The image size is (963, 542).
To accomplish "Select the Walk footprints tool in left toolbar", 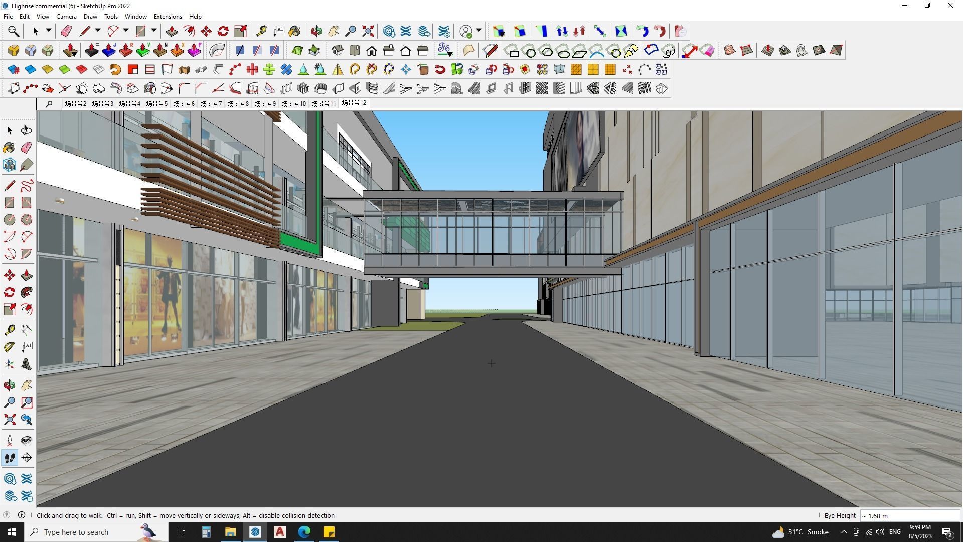I will tap(10, 457).
